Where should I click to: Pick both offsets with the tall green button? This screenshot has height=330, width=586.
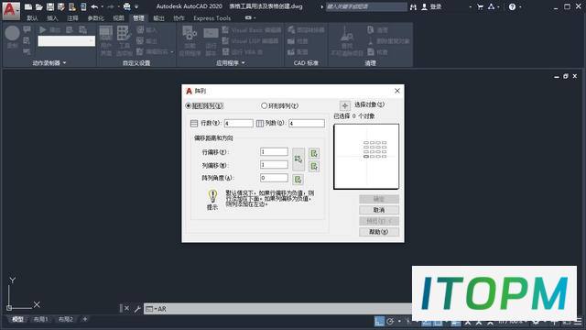pos(298,159)
